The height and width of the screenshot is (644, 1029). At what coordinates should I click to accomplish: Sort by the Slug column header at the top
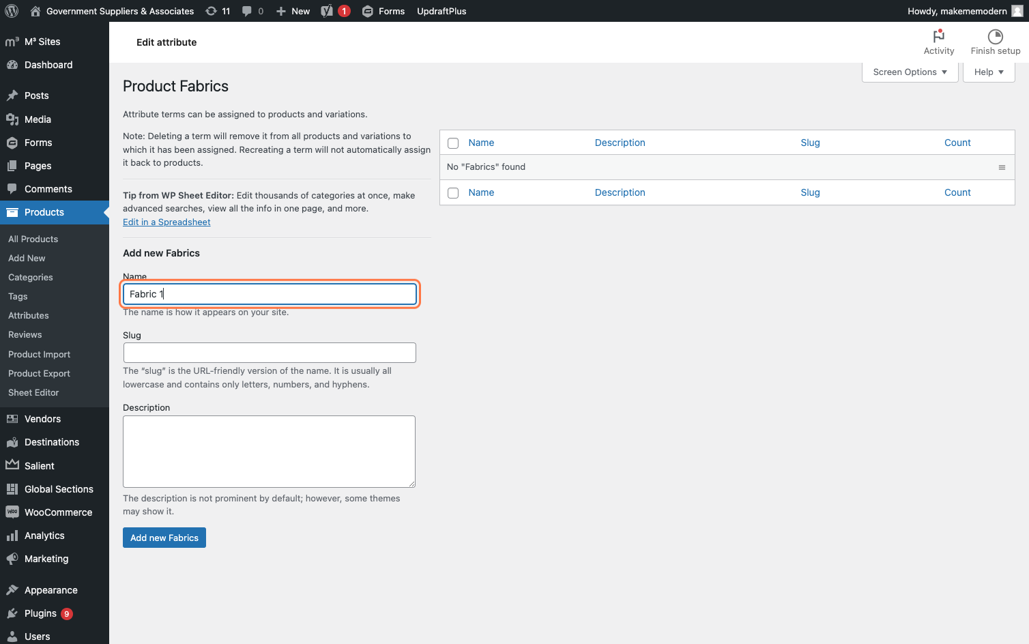(810, 143)
